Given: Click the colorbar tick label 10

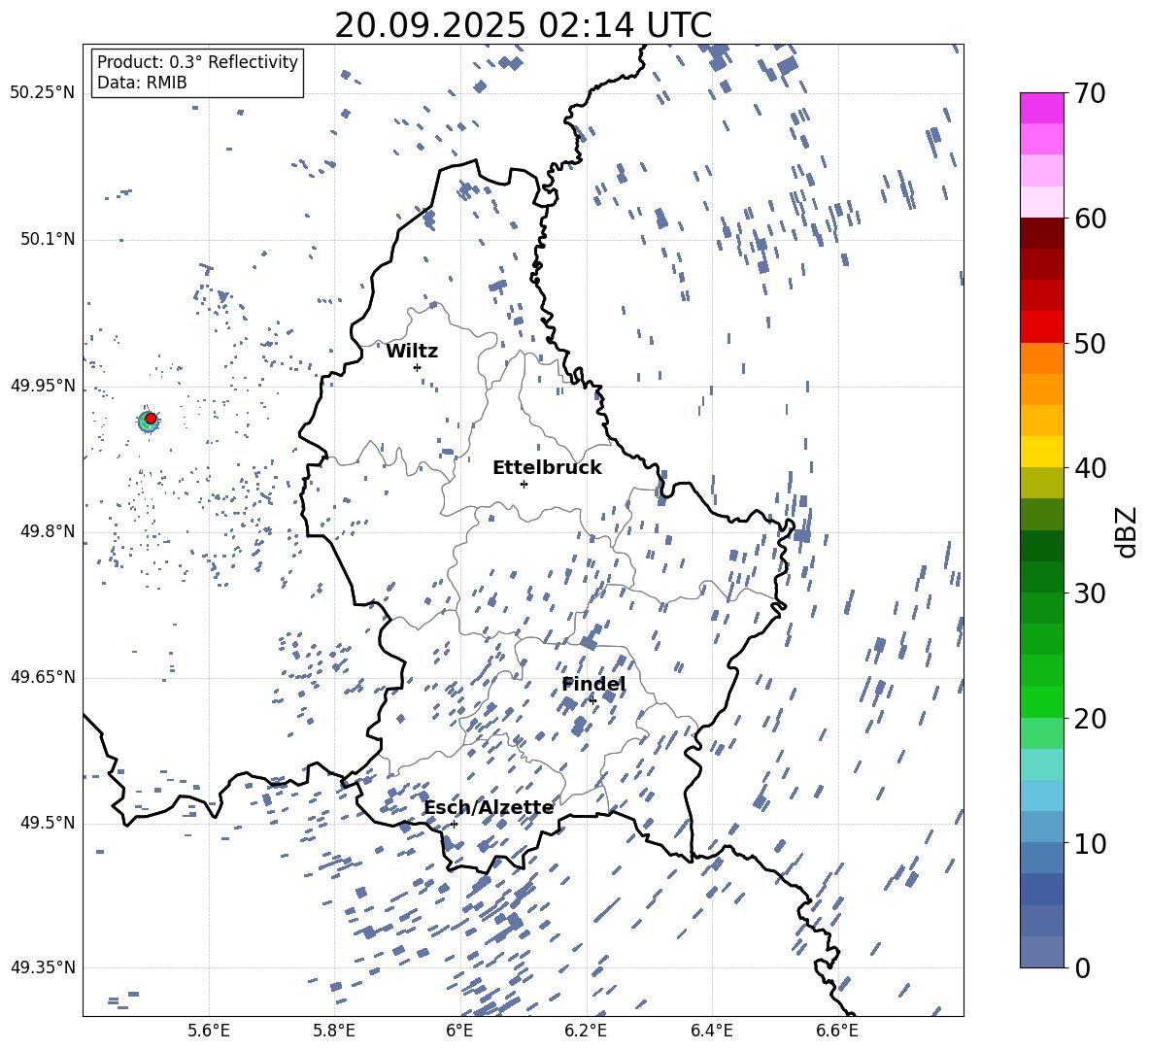Looking at the screenshot, I should (x=1090, y=843).
